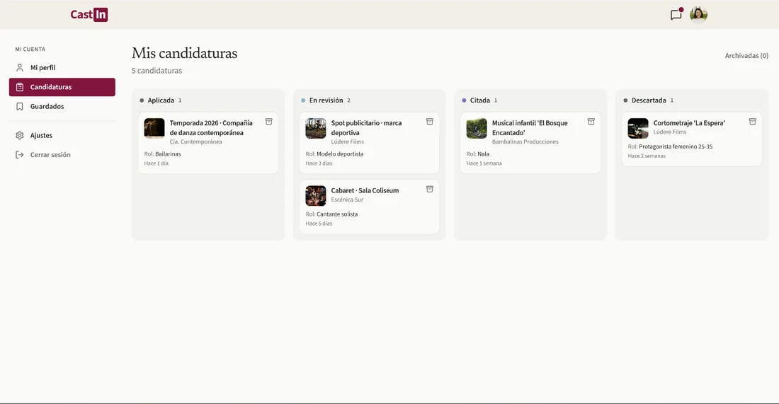Click Hace 3 días timestamp
The image size is (779, 404).
point(319,163)
